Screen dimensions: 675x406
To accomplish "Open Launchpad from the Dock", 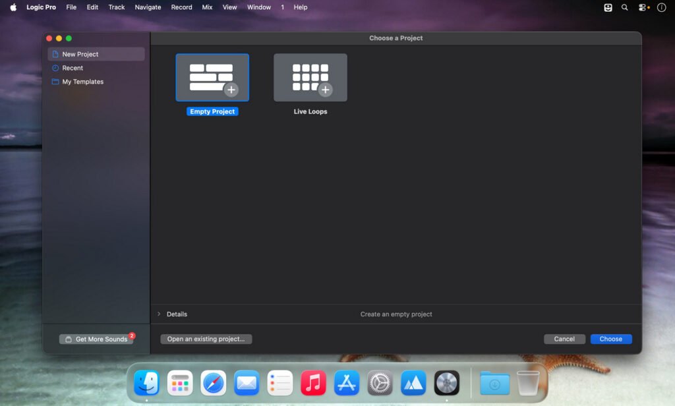I will tap(180, 383).
